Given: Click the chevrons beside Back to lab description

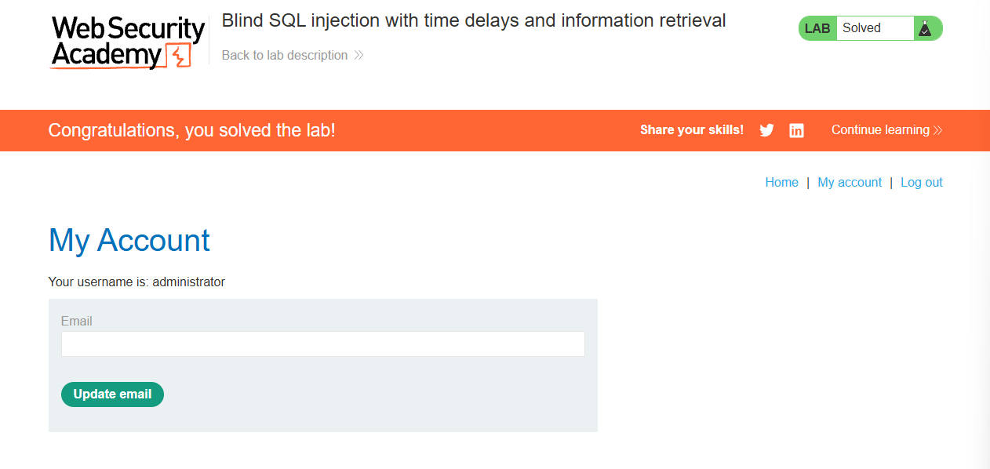Looking at the screenshot, I should click(x=359, y=56).
